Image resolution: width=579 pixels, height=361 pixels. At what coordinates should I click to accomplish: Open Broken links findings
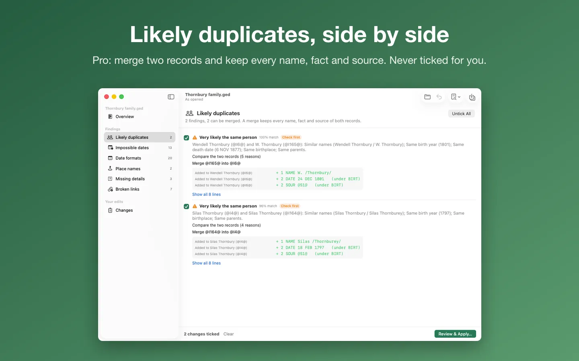[140, 189]
